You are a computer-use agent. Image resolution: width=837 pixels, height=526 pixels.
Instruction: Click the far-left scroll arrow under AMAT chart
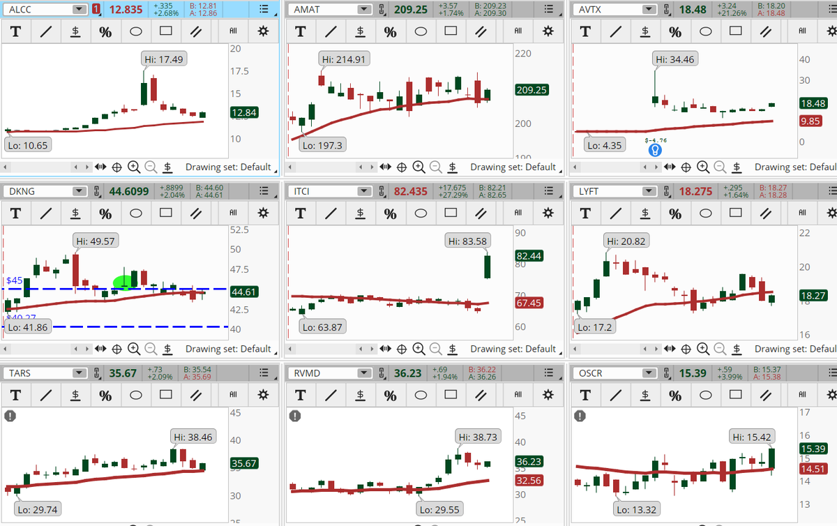click(x=290, y=167)
